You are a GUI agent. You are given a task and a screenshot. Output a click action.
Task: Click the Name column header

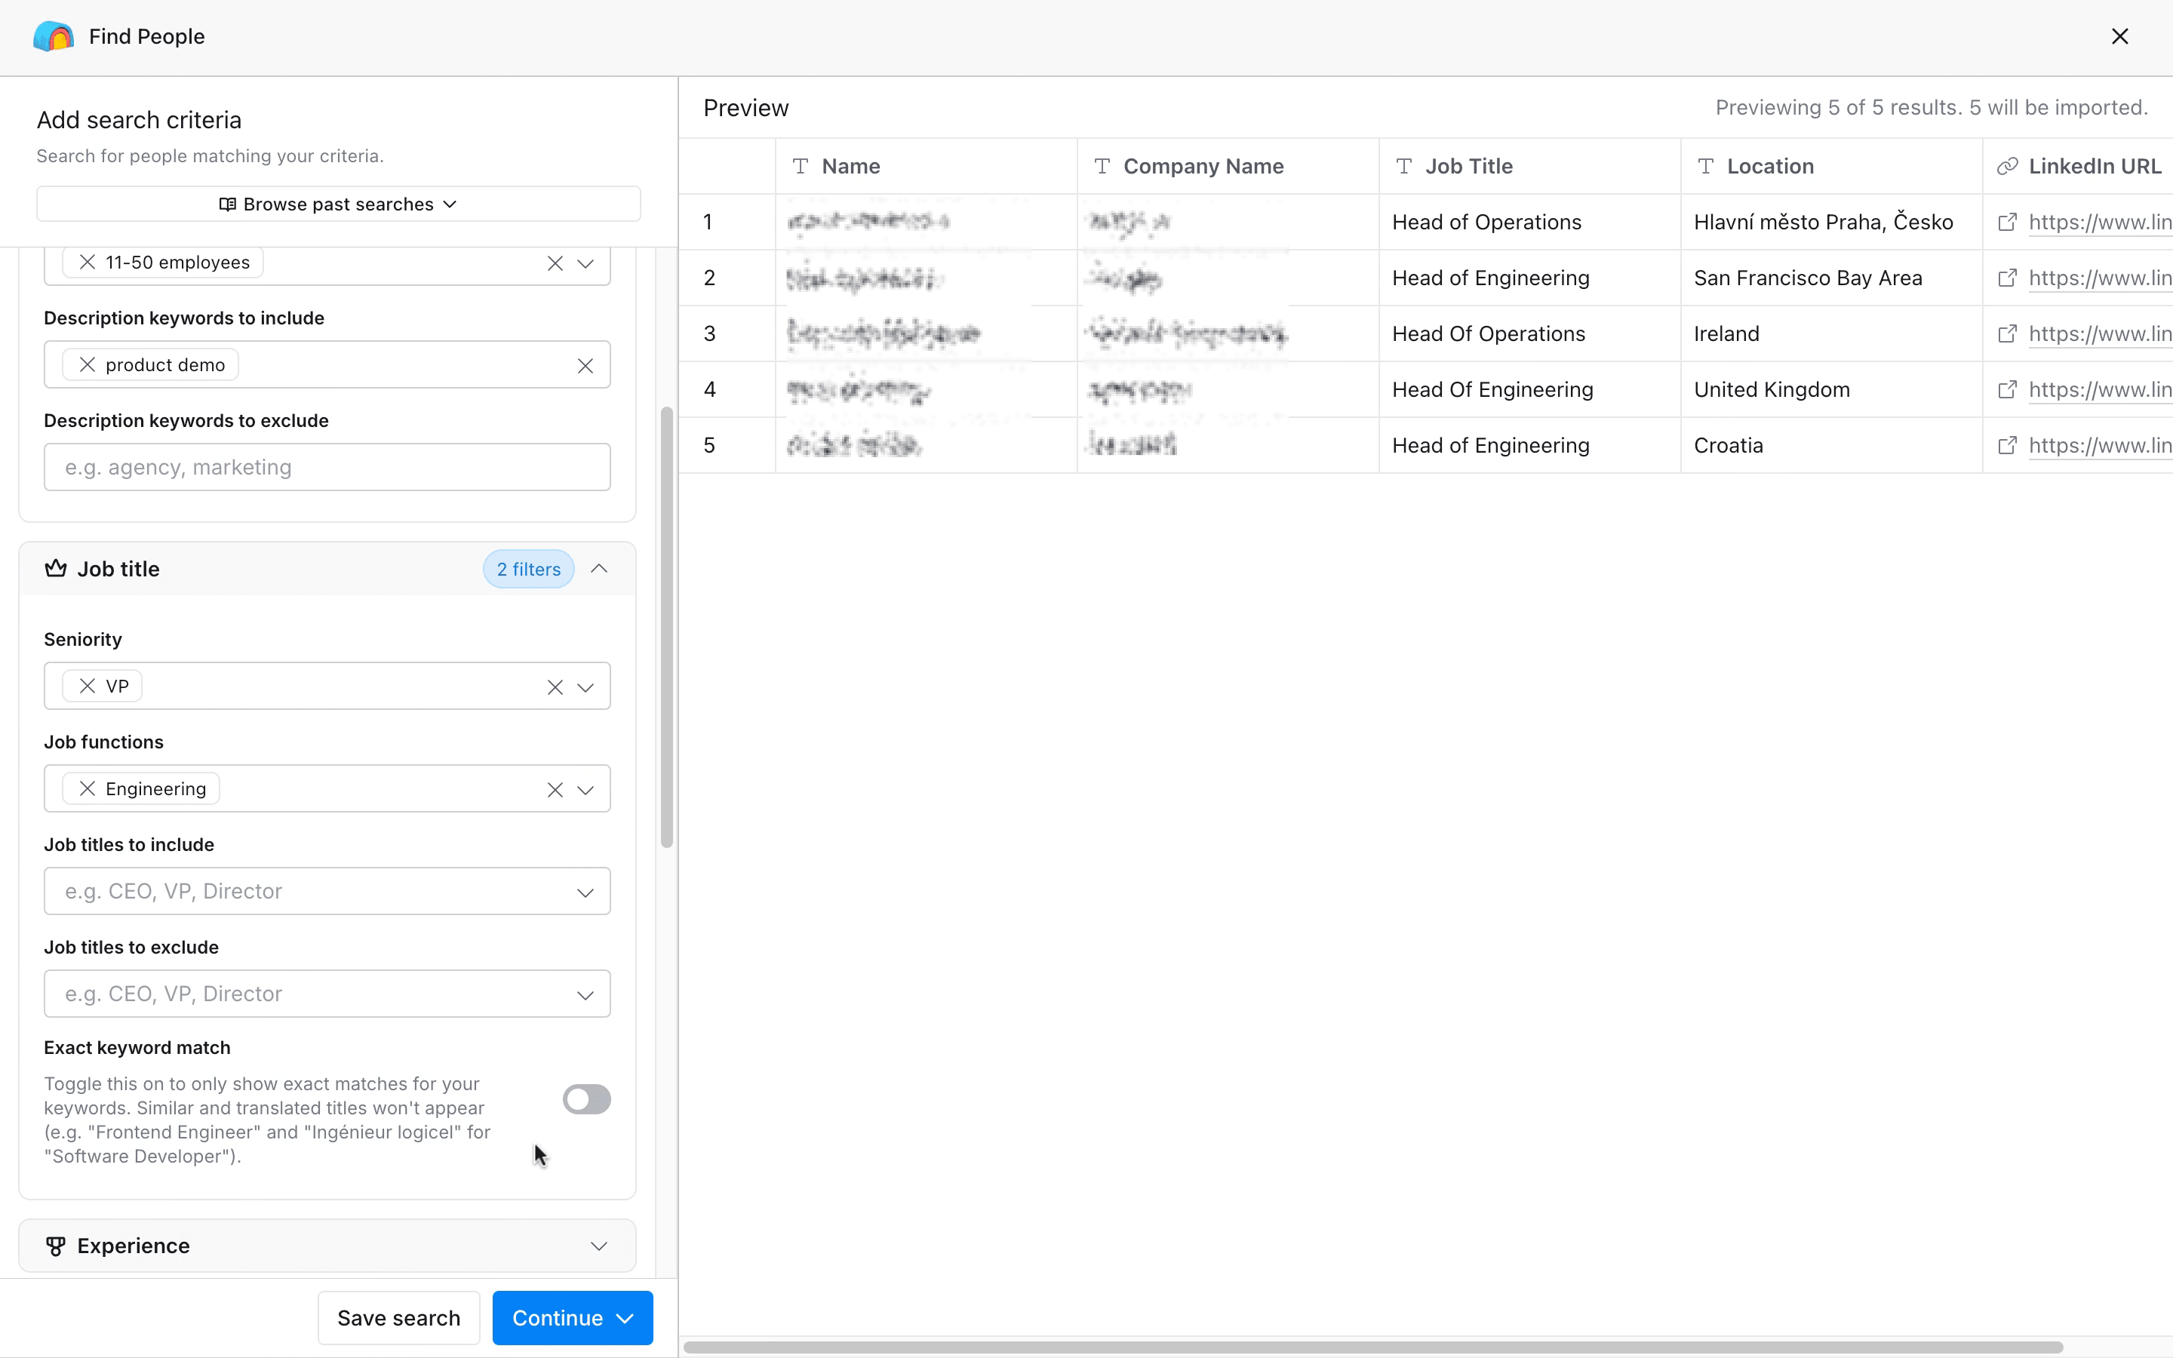pos(926,166)
